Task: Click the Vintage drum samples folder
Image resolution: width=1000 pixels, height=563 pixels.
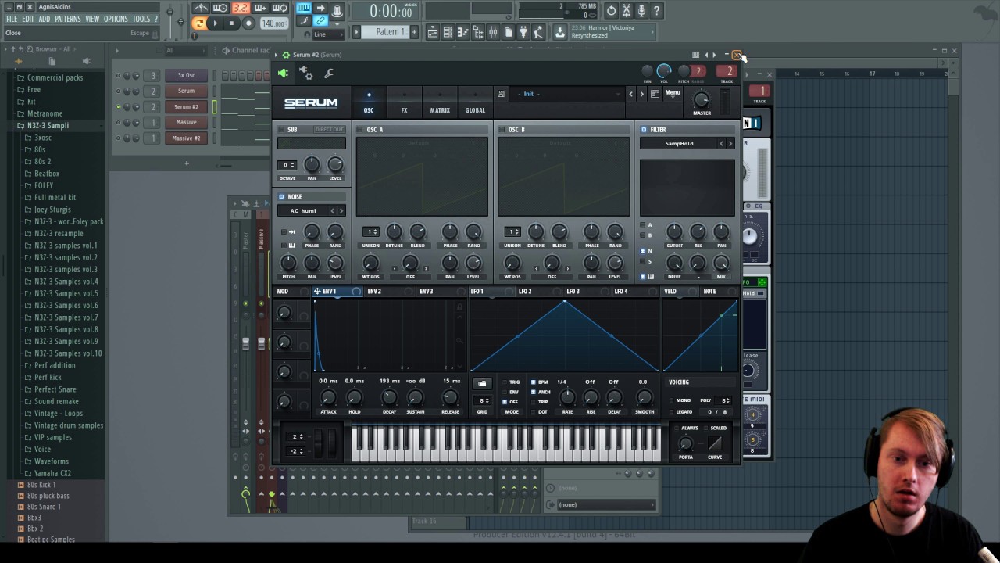Action: [69, 425]
